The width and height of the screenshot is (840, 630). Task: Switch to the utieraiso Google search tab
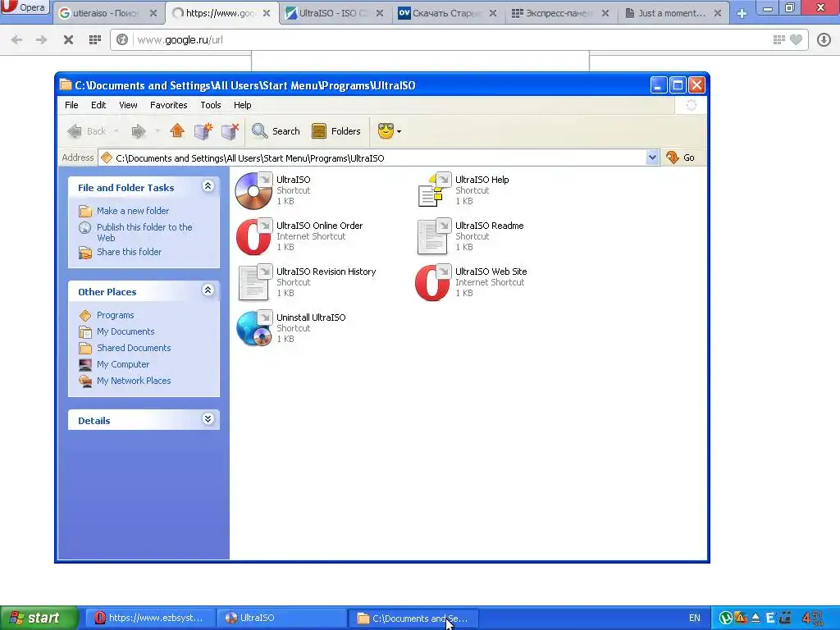(x=106, y=13)
